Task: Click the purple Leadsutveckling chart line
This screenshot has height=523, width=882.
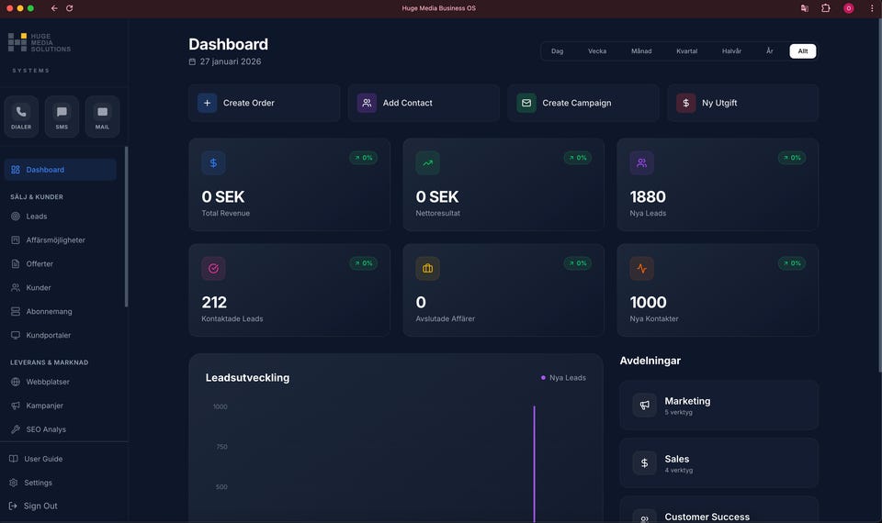Action: coord(535,463)
